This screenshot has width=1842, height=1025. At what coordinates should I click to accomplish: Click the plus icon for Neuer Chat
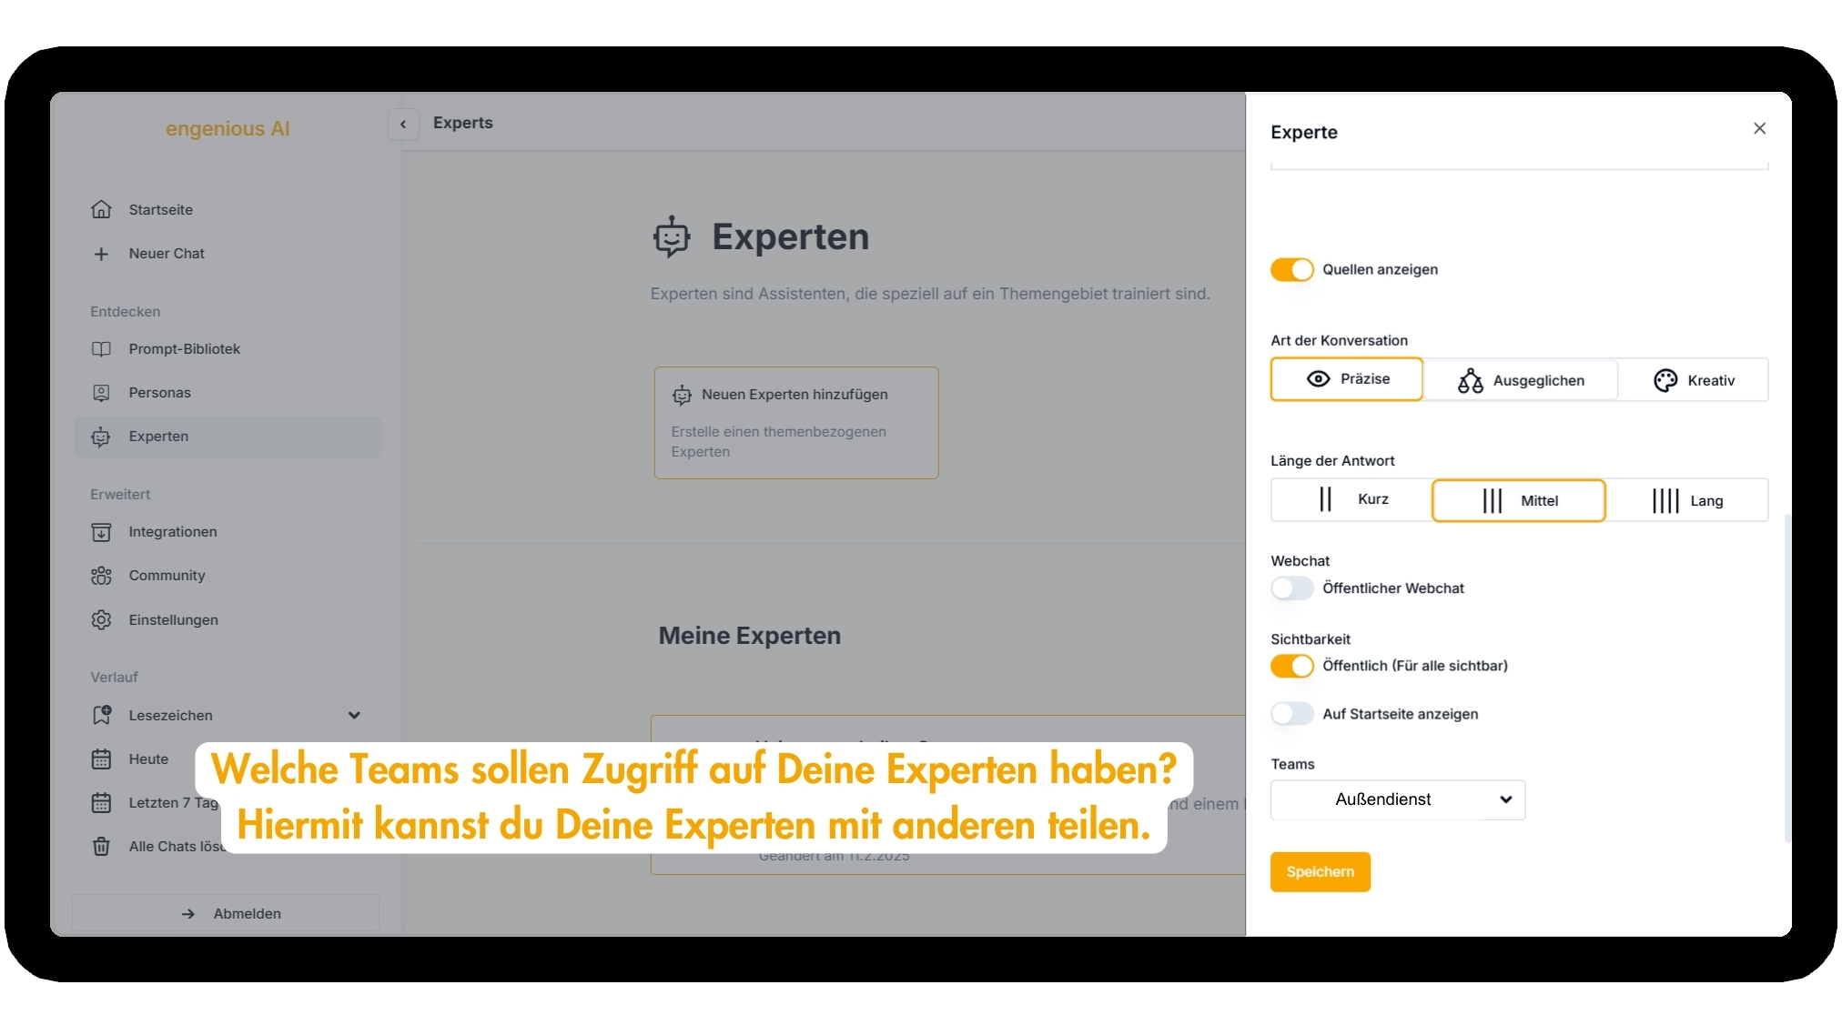101,254
